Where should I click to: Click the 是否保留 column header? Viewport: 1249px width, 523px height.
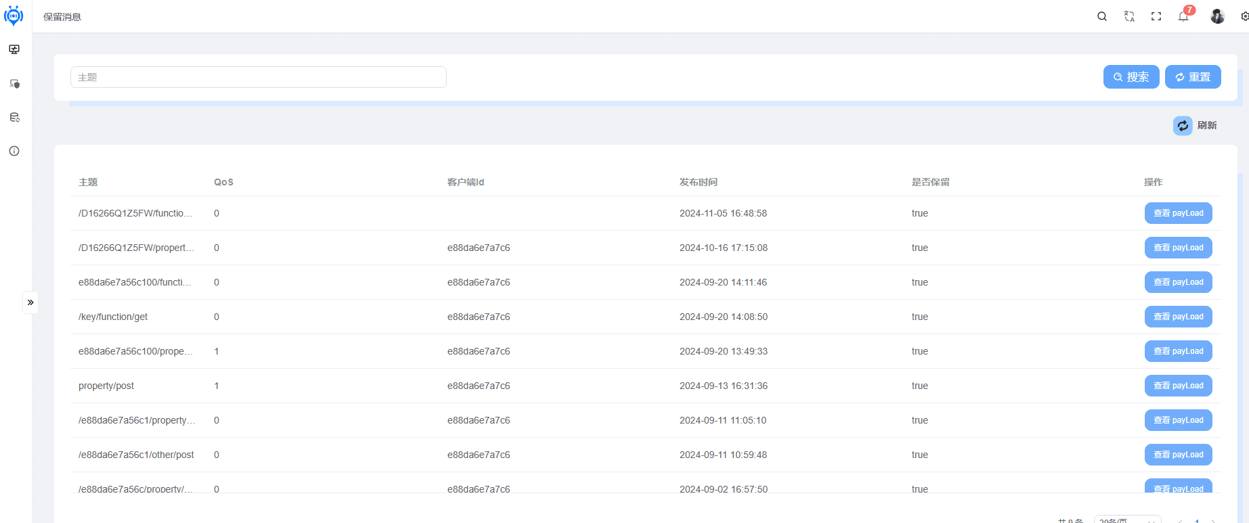(x=931, y=182)
